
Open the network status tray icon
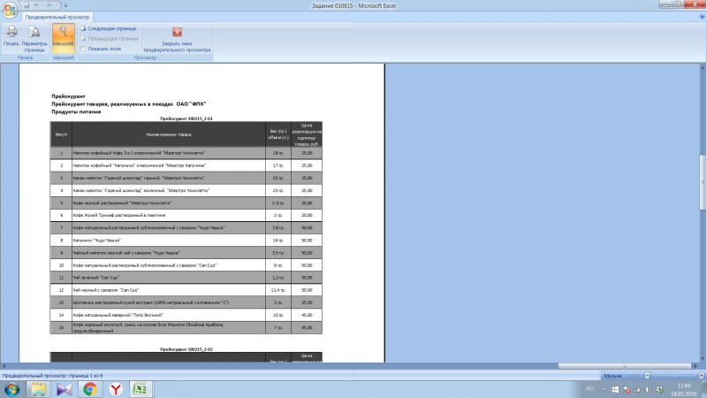click(x=637, y=389)
